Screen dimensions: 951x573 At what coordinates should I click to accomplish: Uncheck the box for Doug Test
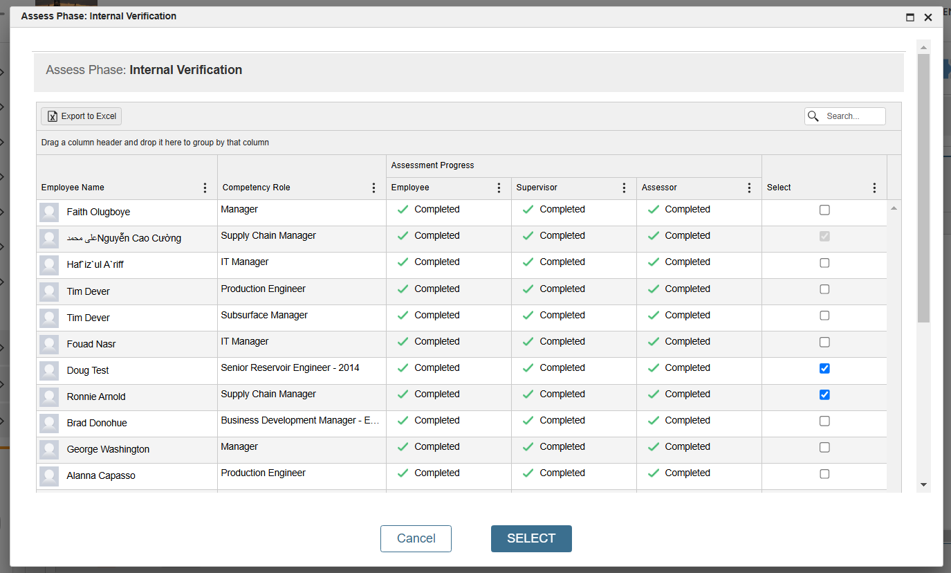click(x=824, y=369)
